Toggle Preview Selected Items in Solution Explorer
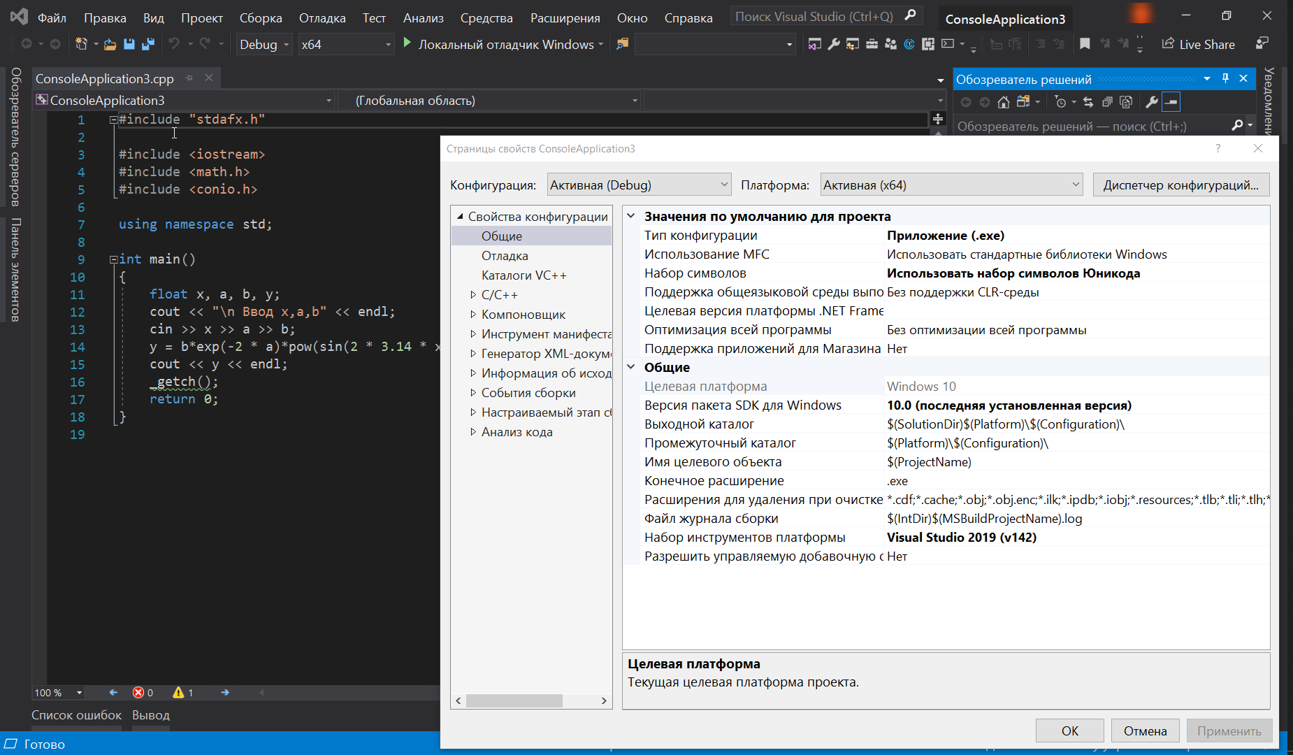The image size is (1293, 755). 1171,102
